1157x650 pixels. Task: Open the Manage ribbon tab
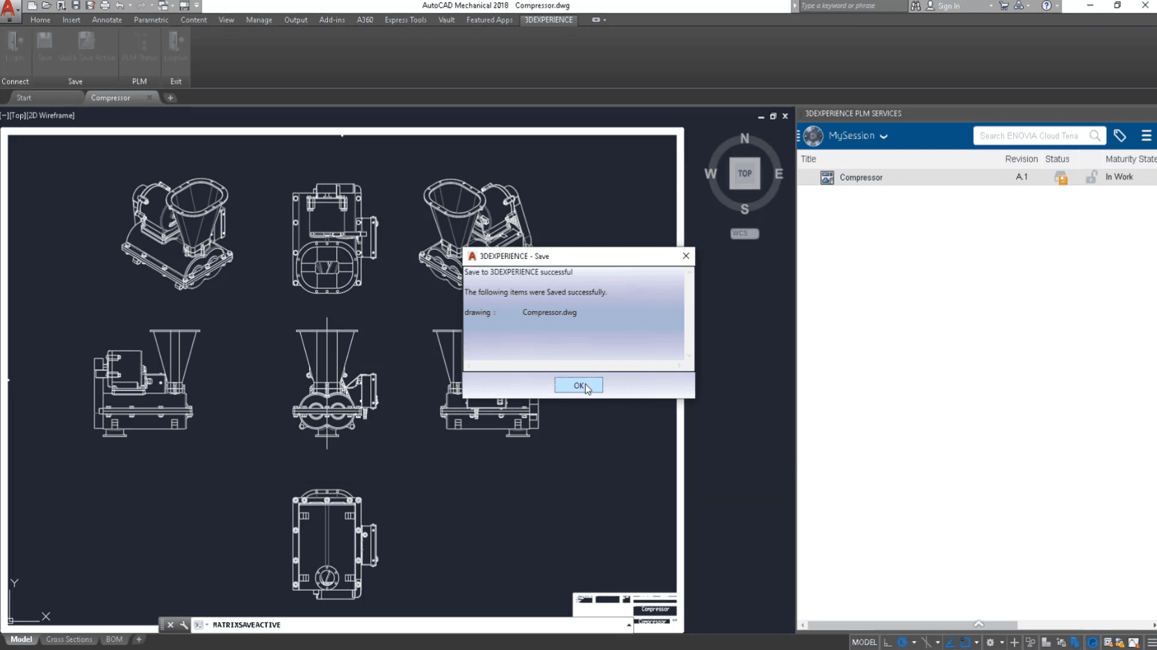[259, 20]
